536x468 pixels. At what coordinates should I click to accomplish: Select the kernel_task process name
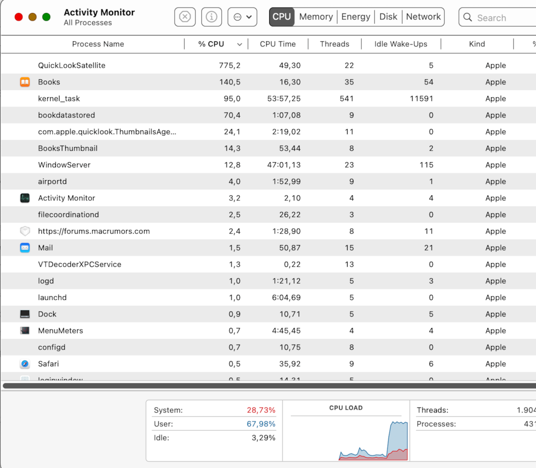[59, 99]
